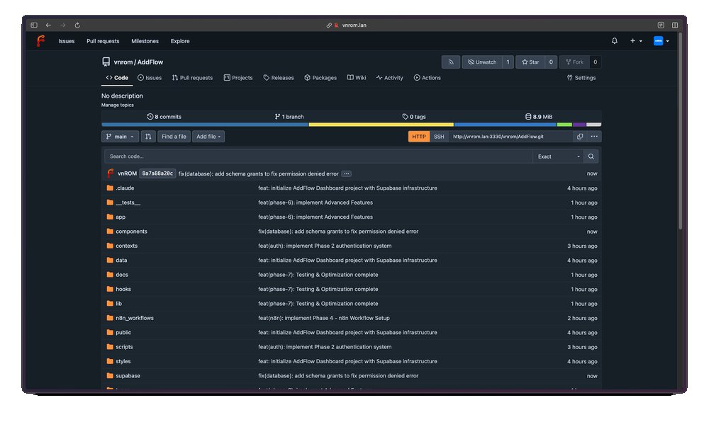Click the Unwatch button

pos(482,62)
